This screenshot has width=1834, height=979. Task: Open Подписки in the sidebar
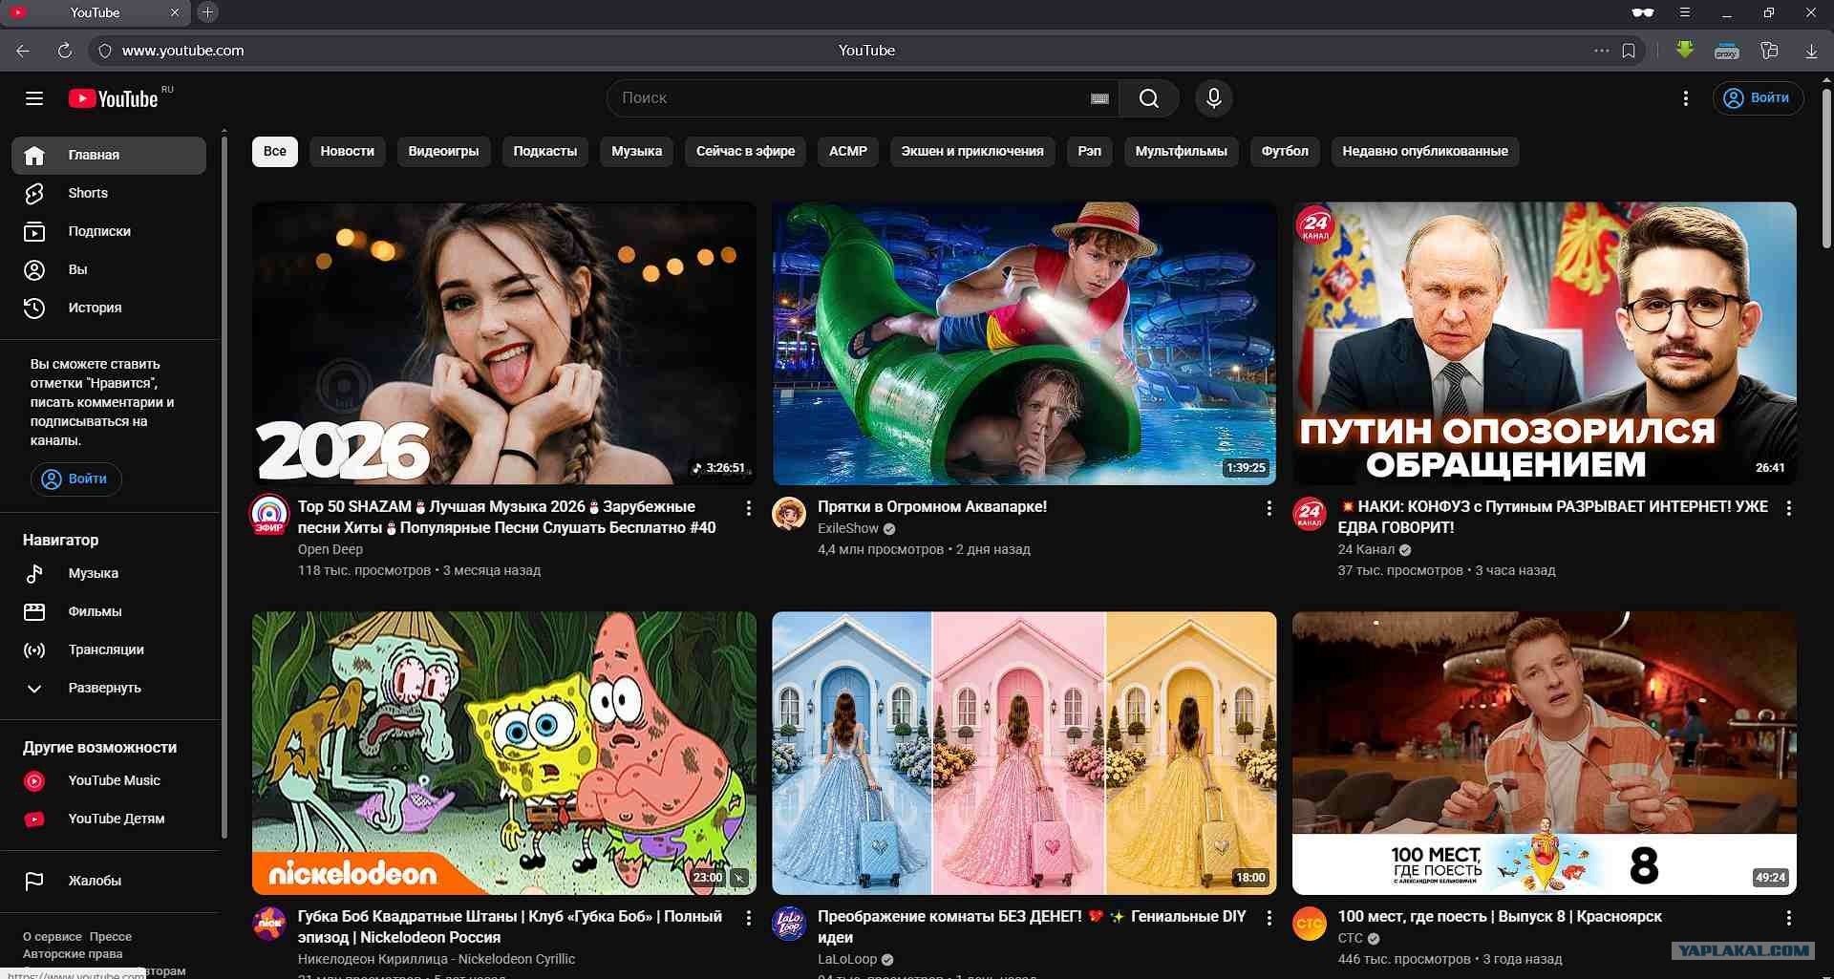(x=109, y=231)
